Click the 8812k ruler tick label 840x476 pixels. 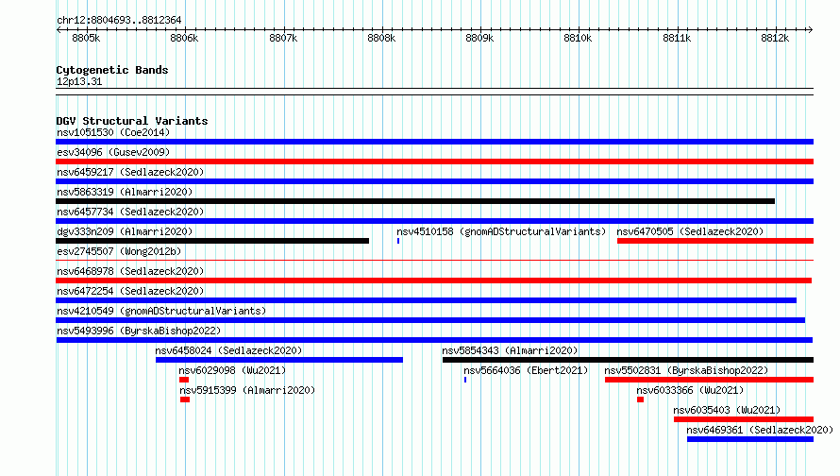coord(775,38)
